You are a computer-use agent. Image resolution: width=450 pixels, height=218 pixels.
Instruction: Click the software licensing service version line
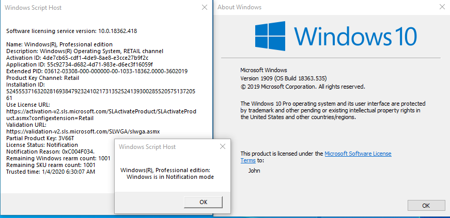tap(72, 31)
